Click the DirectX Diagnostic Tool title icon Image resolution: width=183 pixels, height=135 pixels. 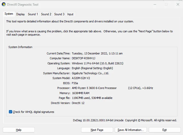(x=4, y=5)
